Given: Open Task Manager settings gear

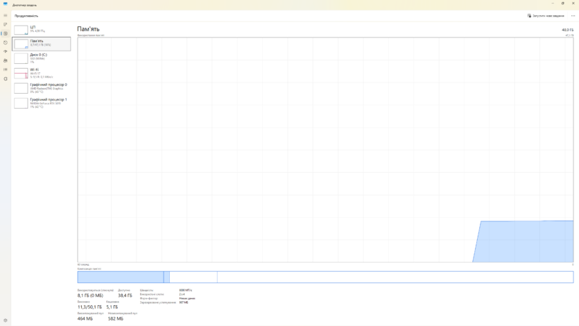Looking at the screenshot, I should pyautogui.click(x=6, y=320).
